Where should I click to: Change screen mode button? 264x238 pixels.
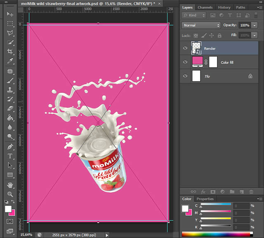tap(10, 231)
